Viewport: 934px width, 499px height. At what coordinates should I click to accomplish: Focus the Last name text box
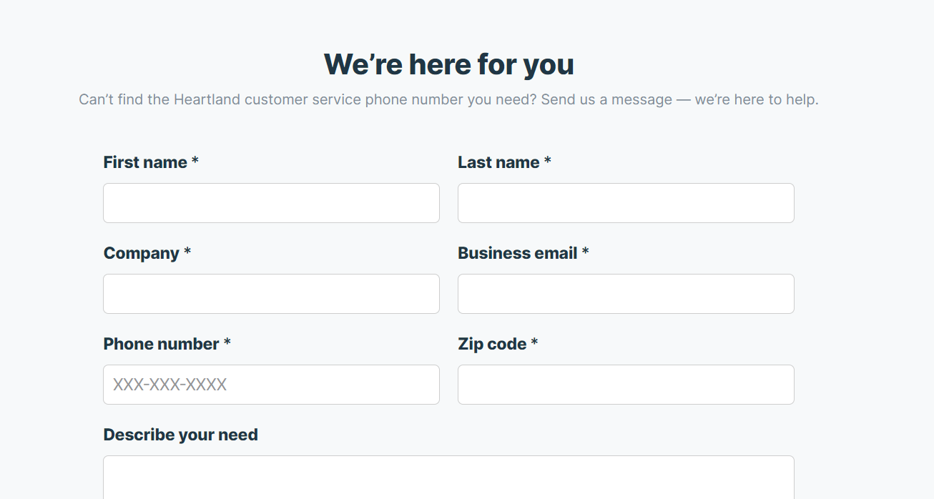(x=626, y=203)
